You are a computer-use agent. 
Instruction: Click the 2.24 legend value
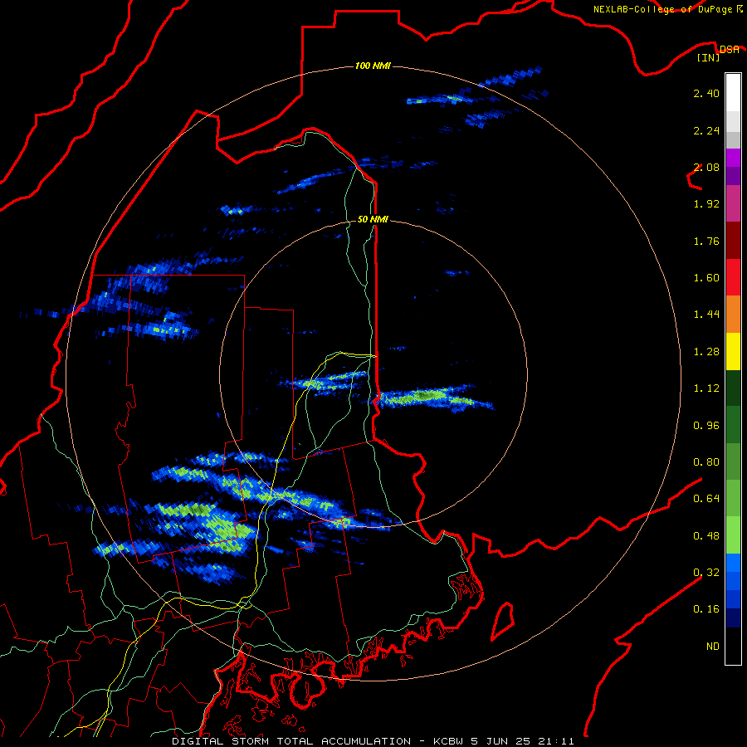(706, 130)
